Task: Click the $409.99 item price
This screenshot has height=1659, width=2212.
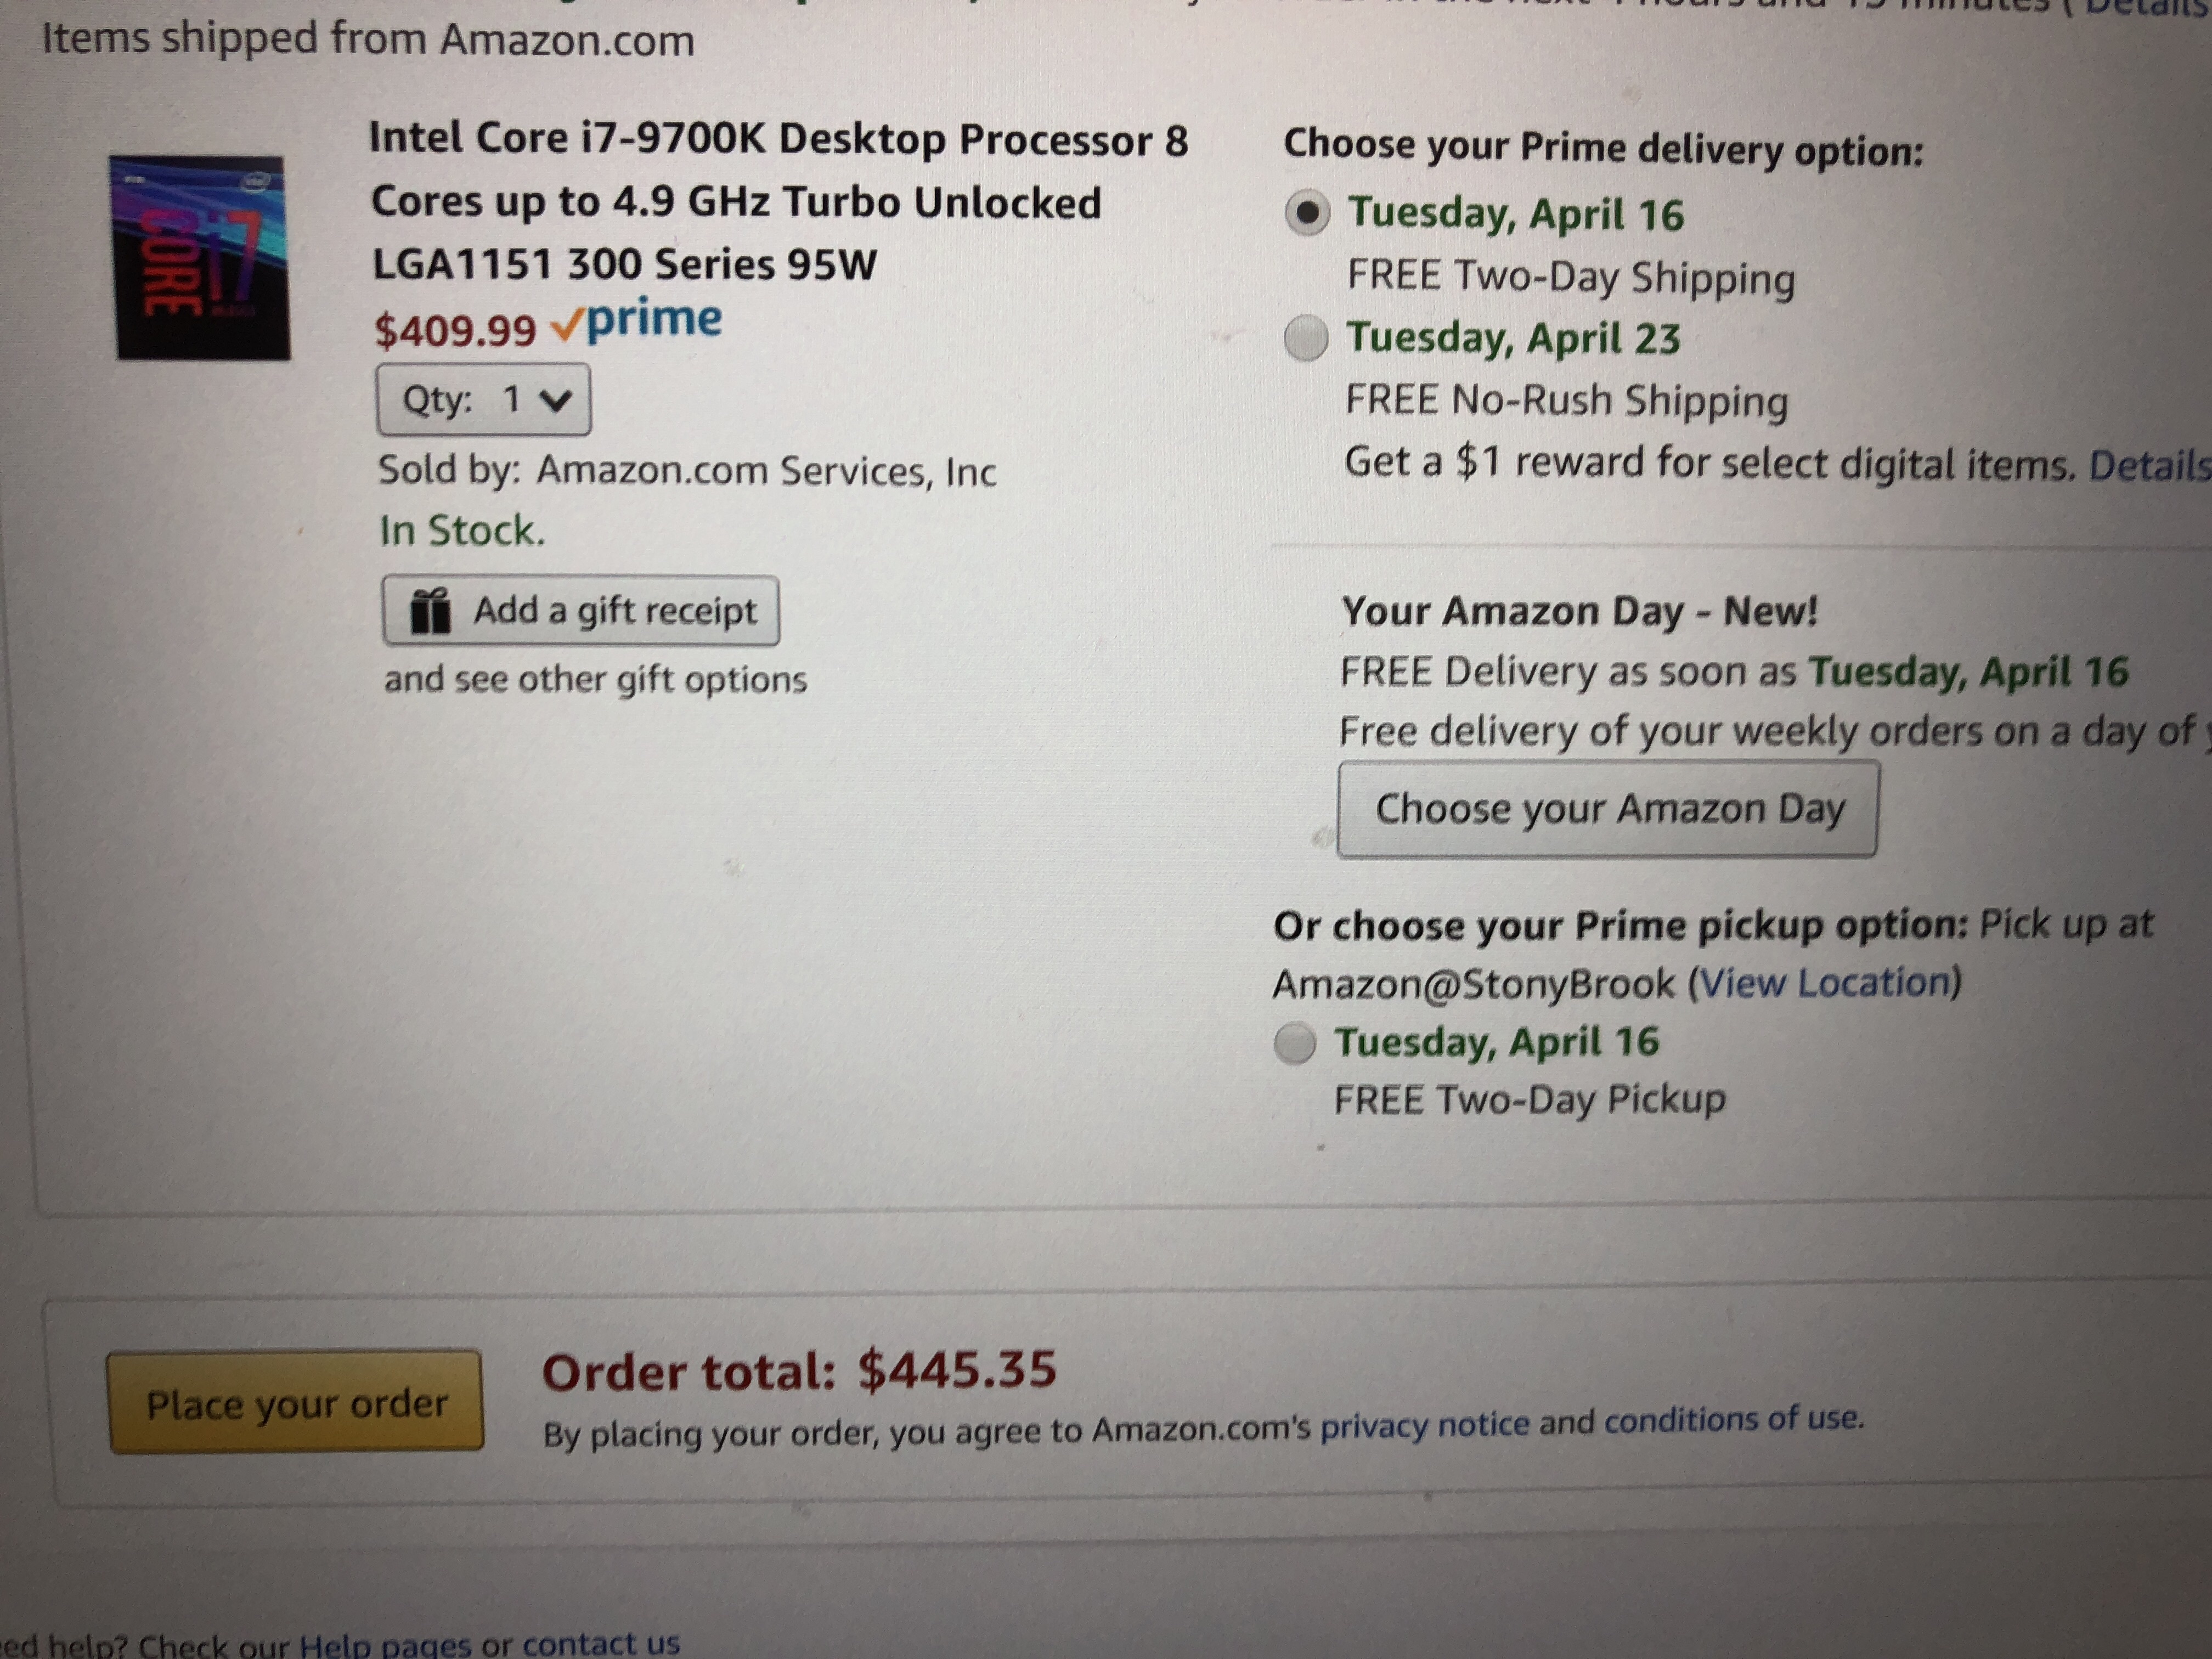Action: tap(455, 330)
